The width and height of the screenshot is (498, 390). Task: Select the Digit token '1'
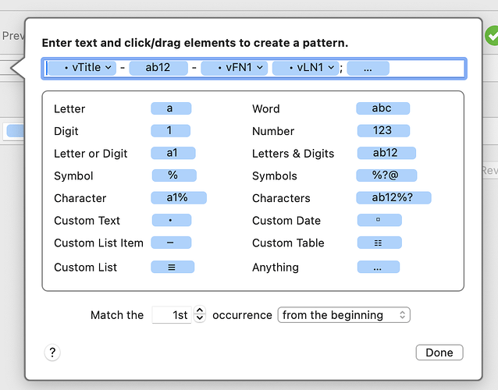click(x=170, y=131)
